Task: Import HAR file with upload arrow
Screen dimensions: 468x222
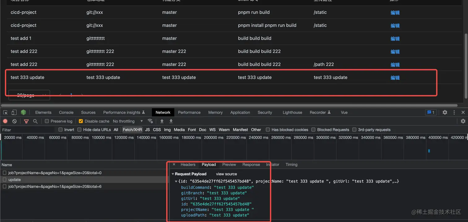Action: point(162,121)
